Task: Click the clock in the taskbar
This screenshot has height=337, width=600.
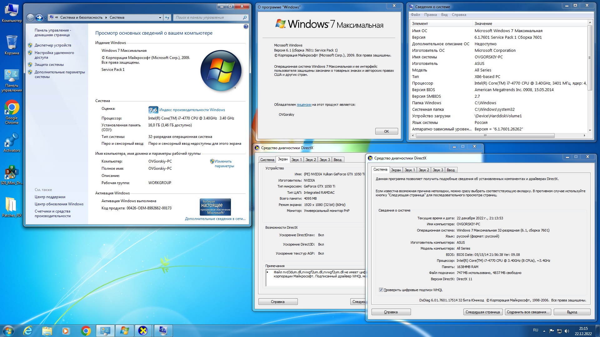Action: [583, 331]
